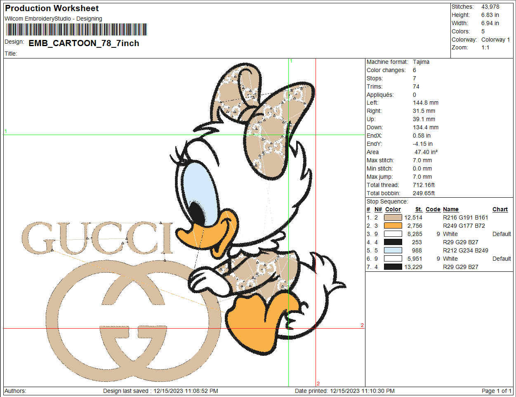Click the 'Wilcom EmbroideryStudio - Designing' text
Viewport: 516px width, 397px height.
pos(53,19)
